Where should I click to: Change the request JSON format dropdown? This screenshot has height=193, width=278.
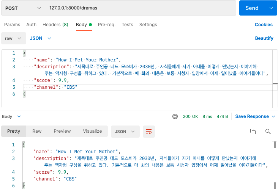pos(40,38)
